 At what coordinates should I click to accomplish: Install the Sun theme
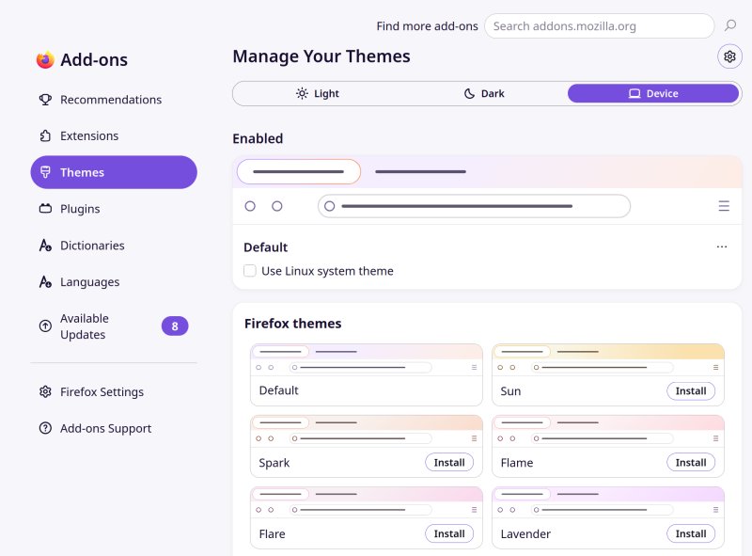coord(691,390)
